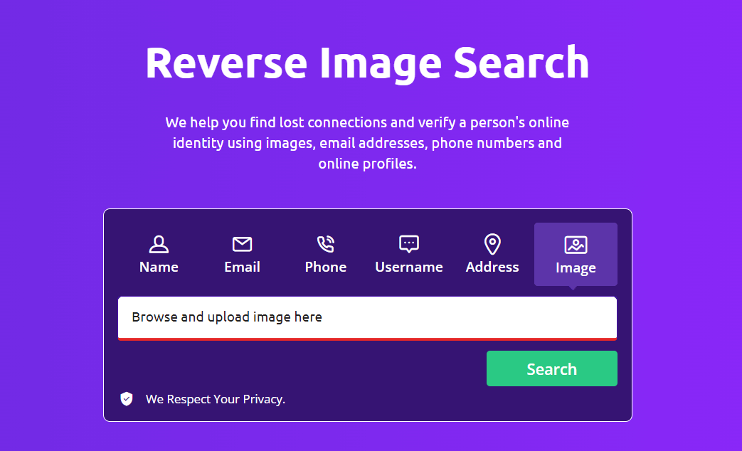Image resolution: width=742 pixels, height=451 pixels.
Task: Click the picture icon above Image
Action: click(x=576, y=245)
